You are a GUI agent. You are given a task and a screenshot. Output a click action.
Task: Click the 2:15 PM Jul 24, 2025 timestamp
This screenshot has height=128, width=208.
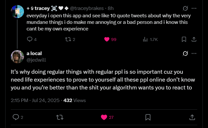[x=36, y=100]
